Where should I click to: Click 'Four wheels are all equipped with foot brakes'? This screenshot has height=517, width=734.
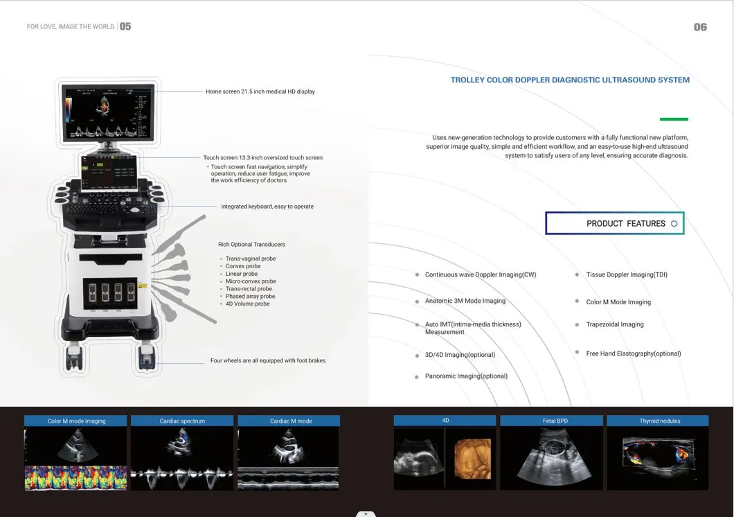(x=268, y=360)
